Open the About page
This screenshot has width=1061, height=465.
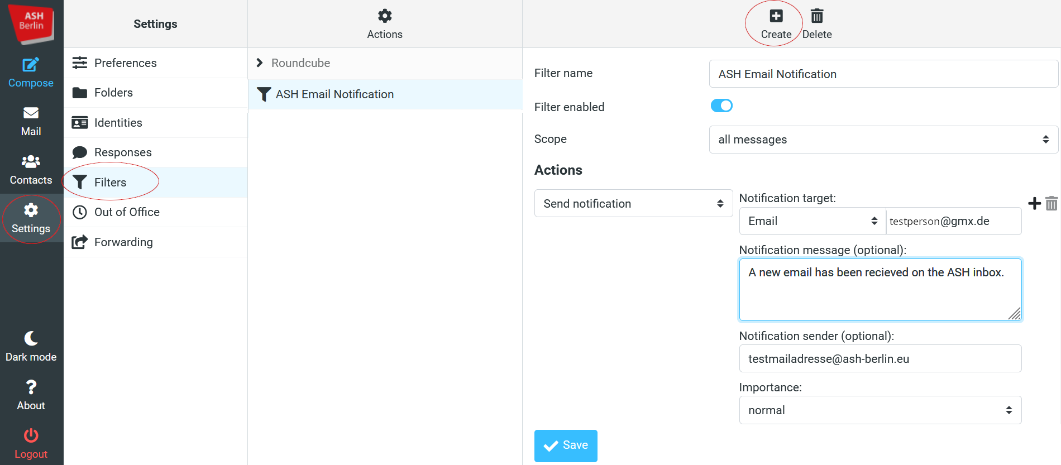tap(31, 395)
